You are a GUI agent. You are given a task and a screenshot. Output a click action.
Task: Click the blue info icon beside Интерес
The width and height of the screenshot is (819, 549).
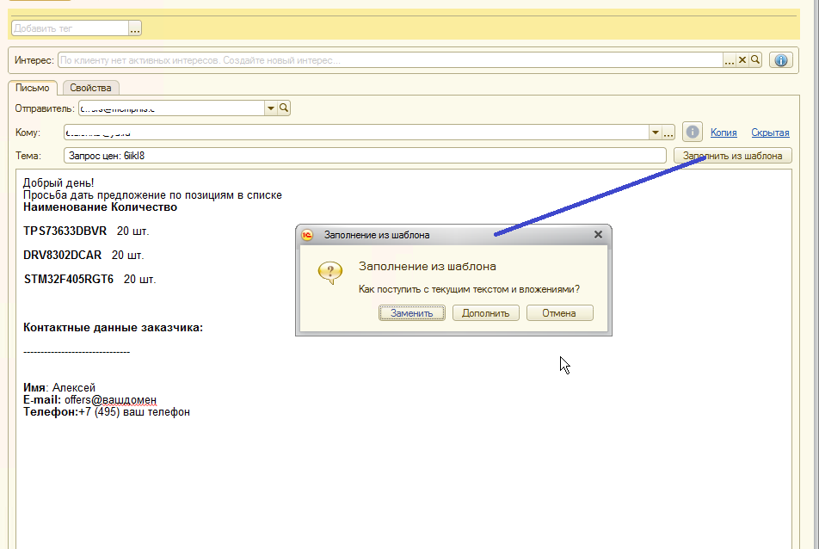point(780,60)
